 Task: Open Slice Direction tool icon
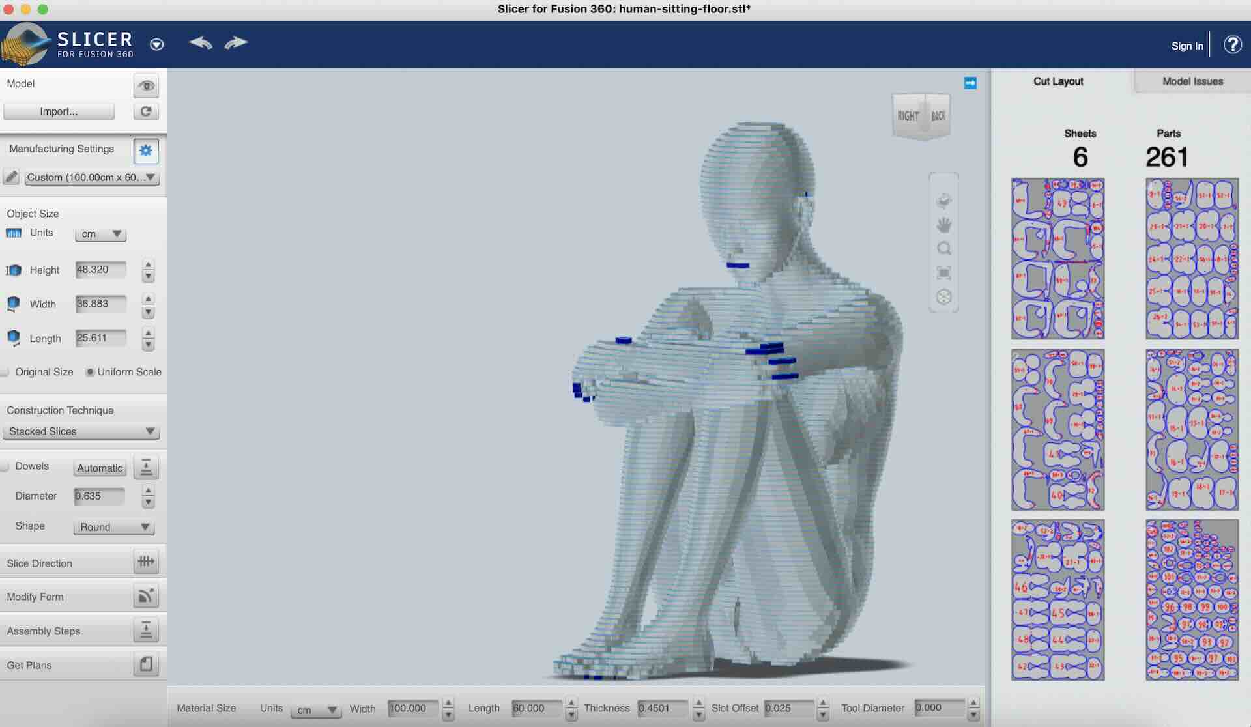(146, 562)
